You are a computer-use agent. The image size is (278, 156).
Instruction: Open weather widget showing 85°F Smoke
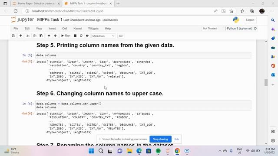(x=12, y=151)
